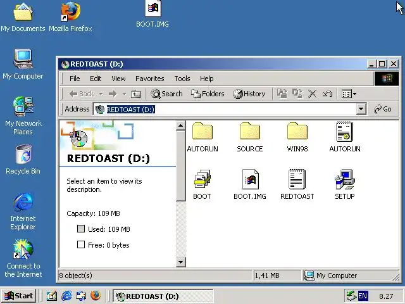Launch Outlook Express from Quick Launch
Screen dimensions: 405x304
click(81, 296)
